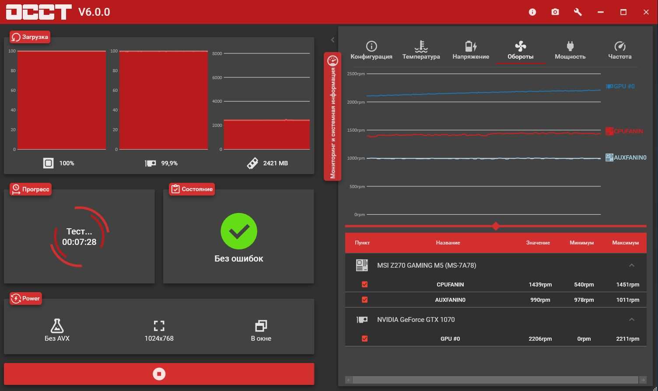Take a screenshot with the camera icon
658x391 pixels.
tap(555, 12)
